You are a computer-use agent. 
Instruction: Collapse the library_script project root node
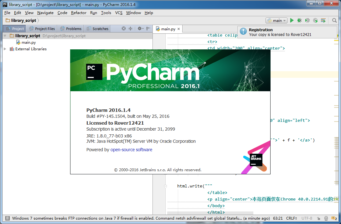coord(5,36)
